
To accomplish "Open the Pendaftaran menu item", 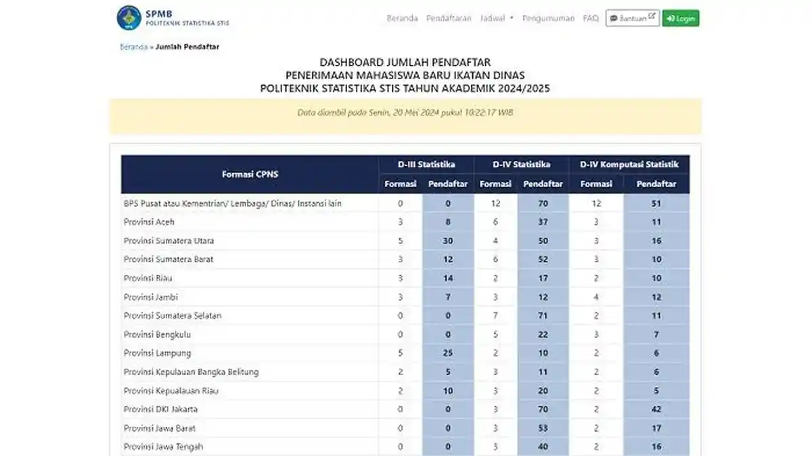I will pos(449,18).
